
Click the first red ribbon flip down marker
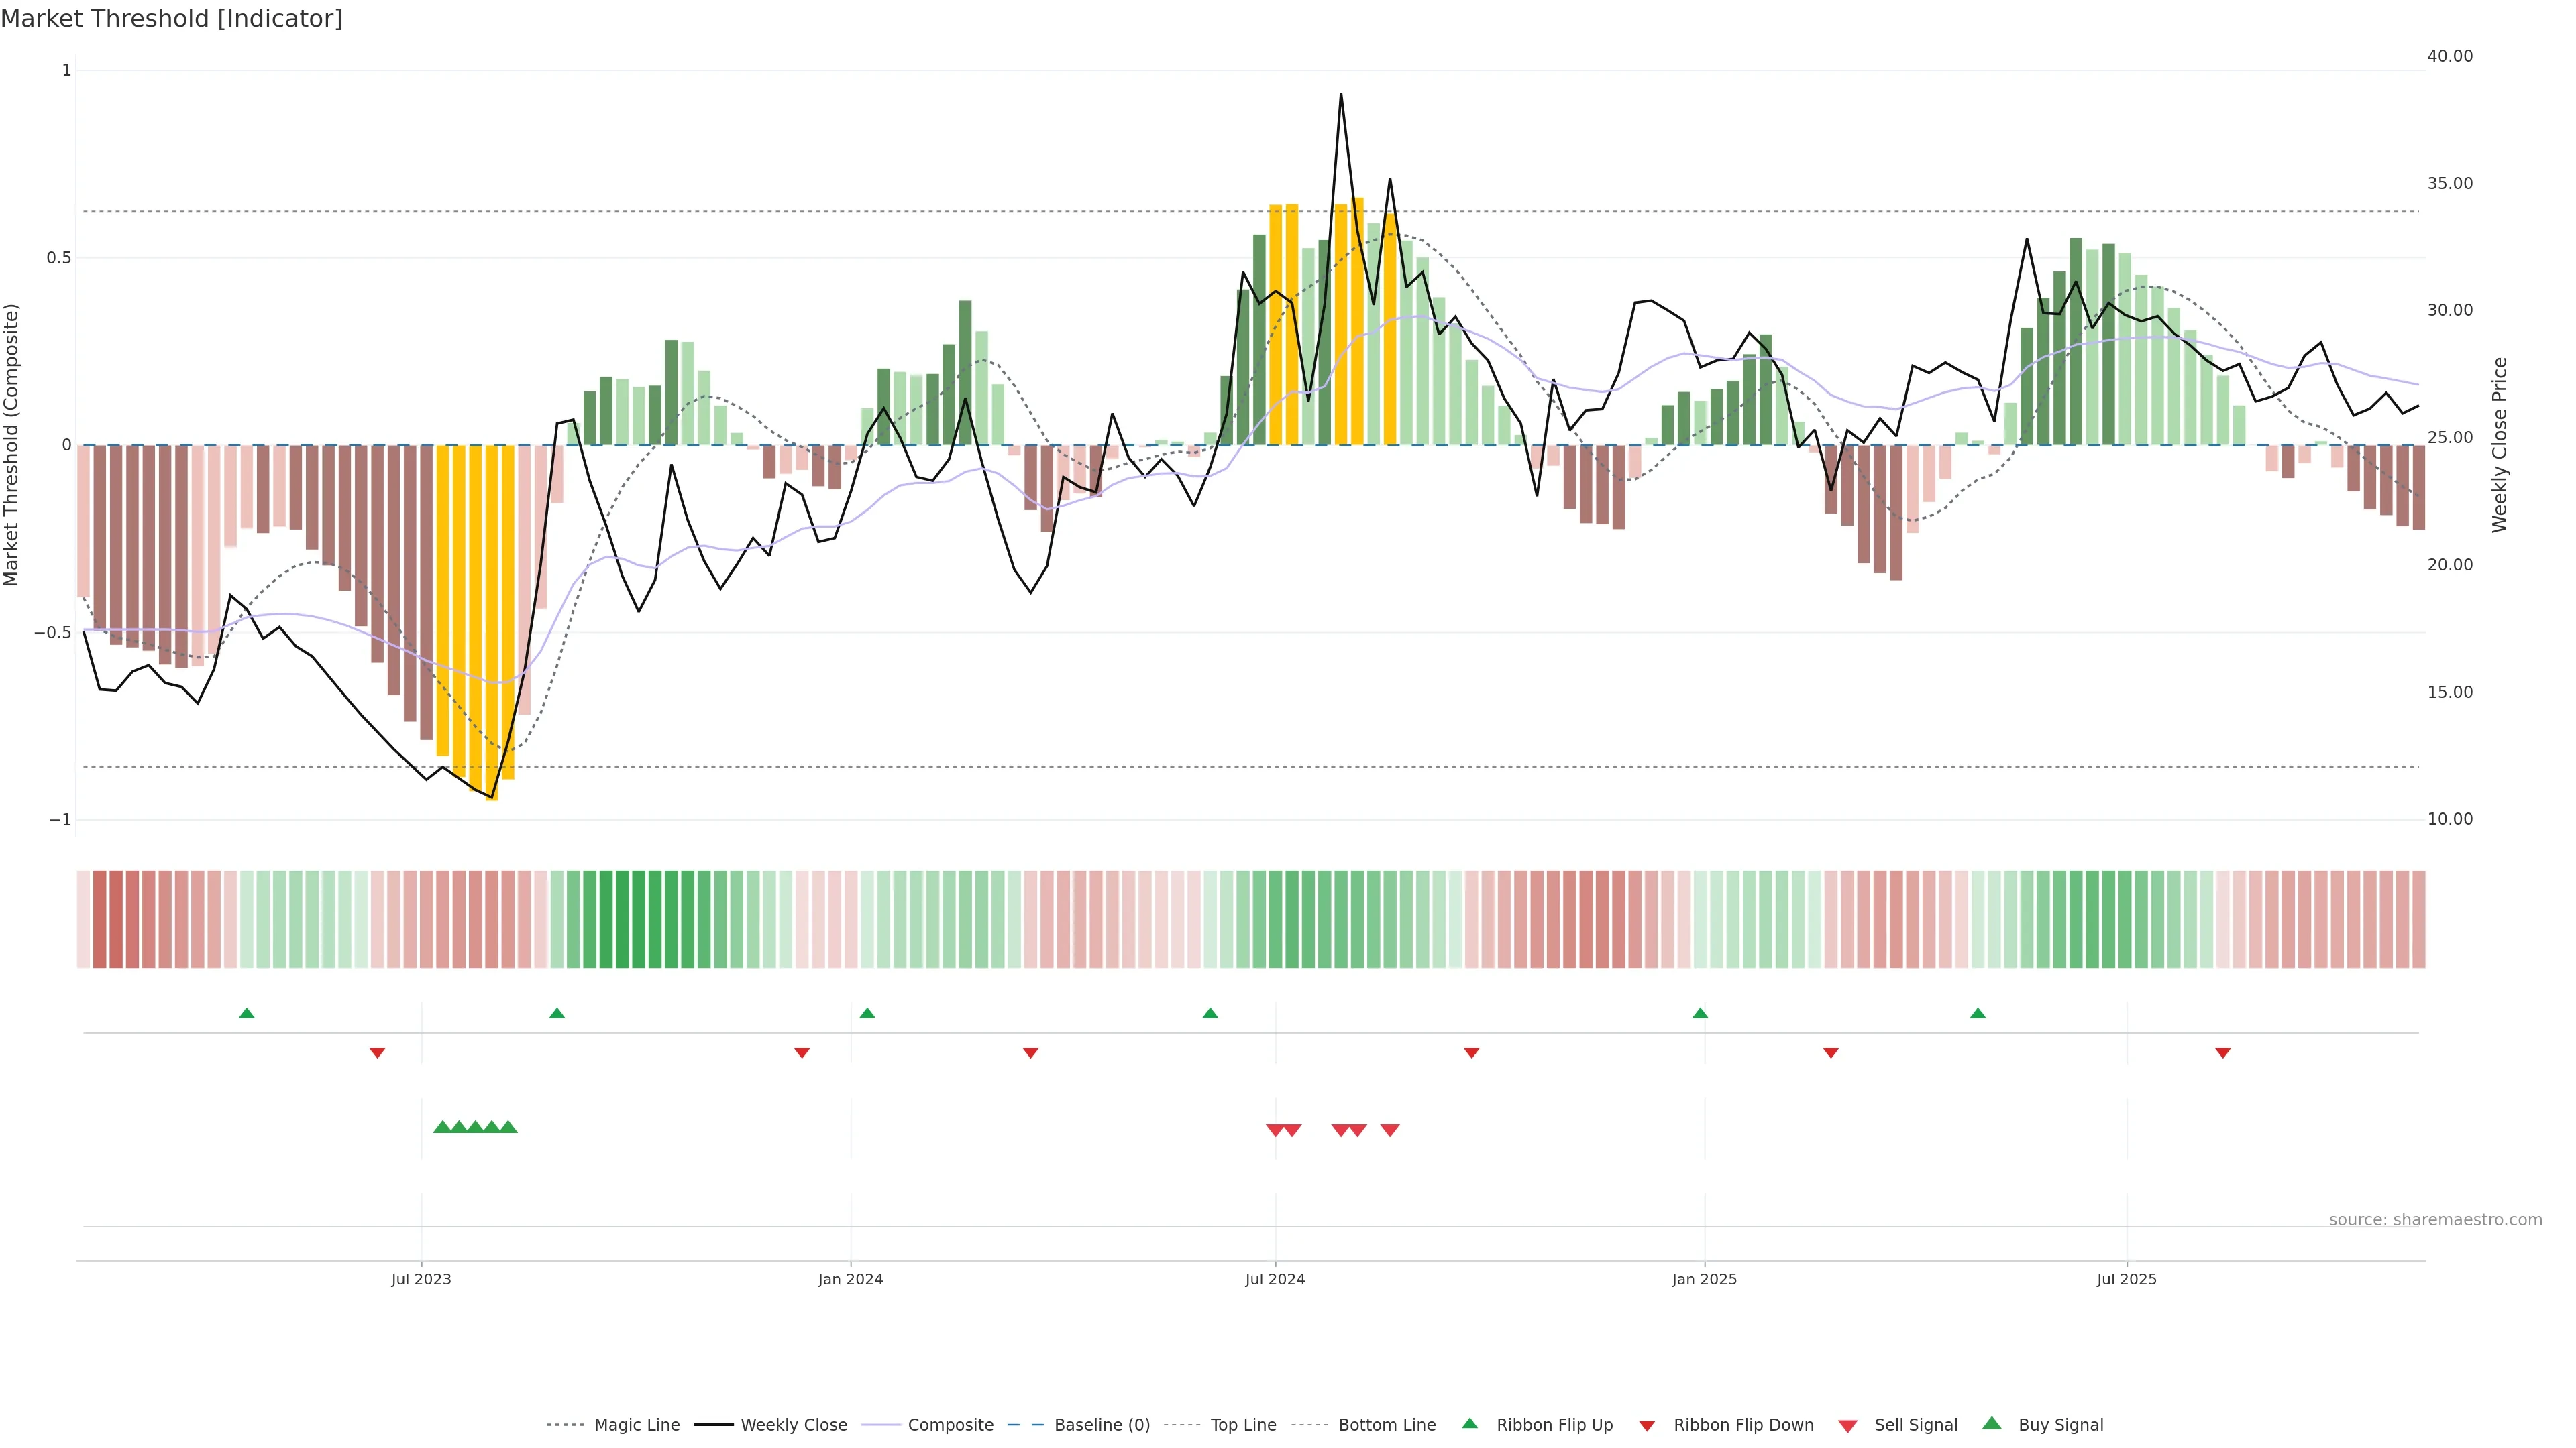tap(377, 1052)
